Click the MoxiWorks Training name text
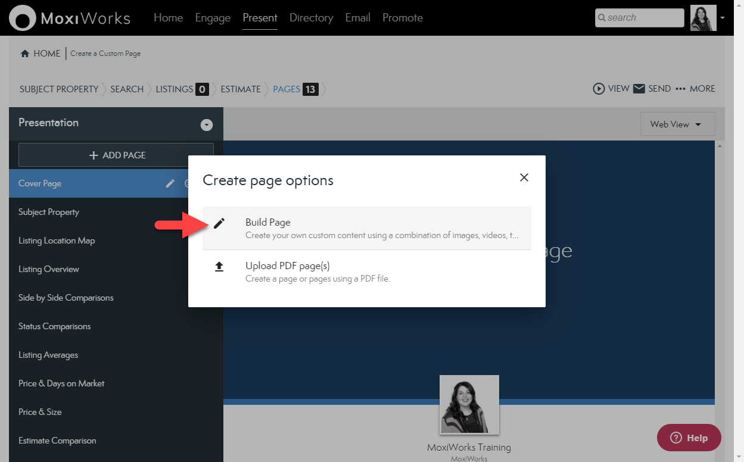Screen dimensions: 744x462 tap(469, 447)
